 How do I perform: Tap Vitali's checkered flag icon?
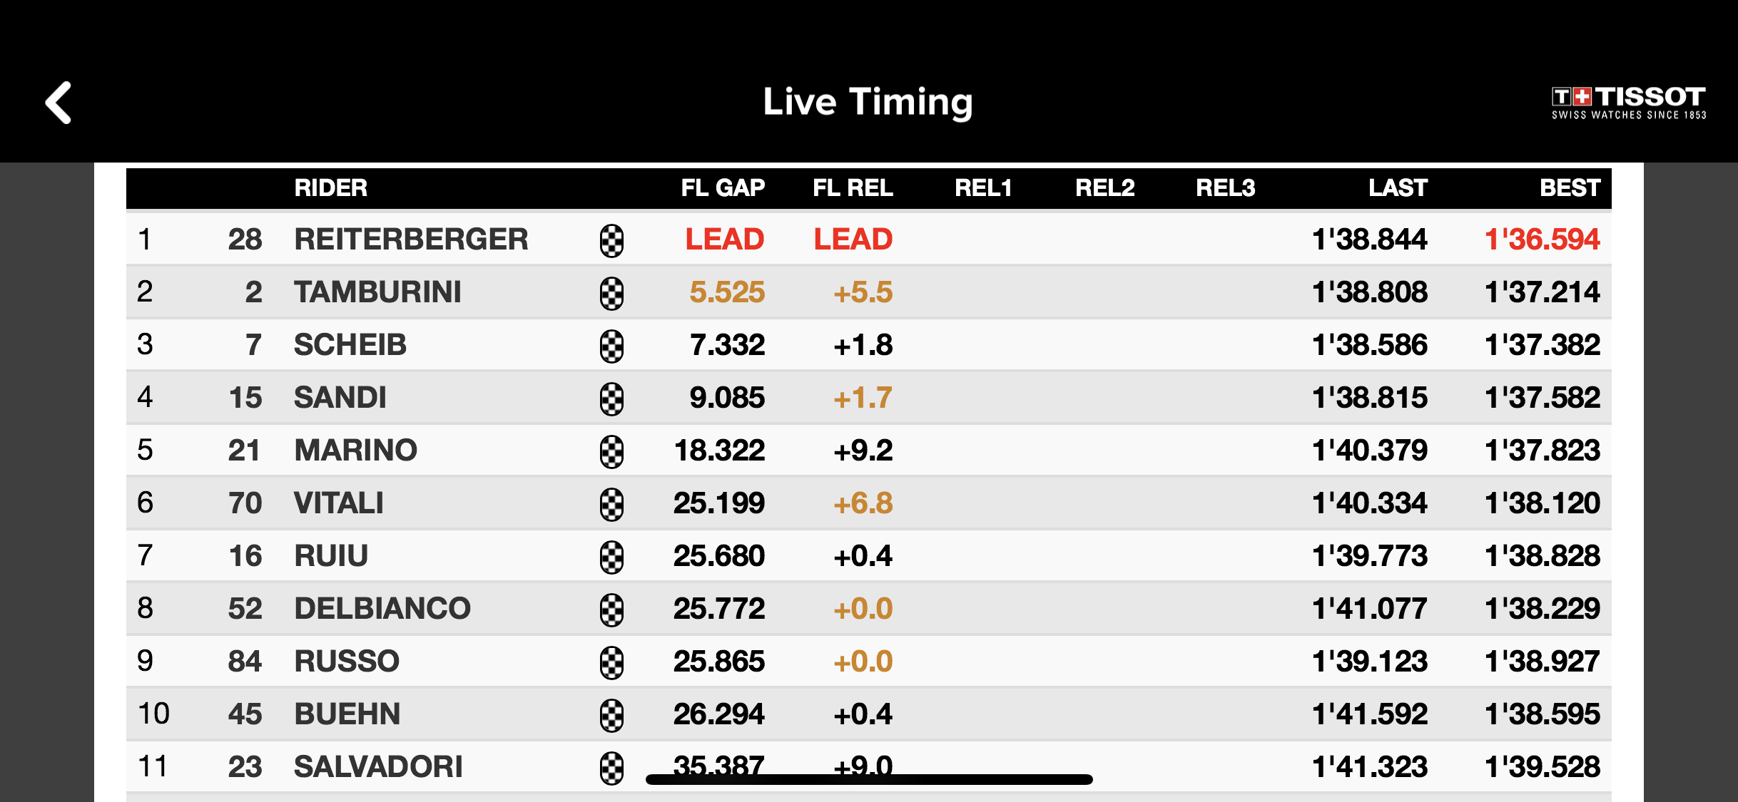coord(611,504)
